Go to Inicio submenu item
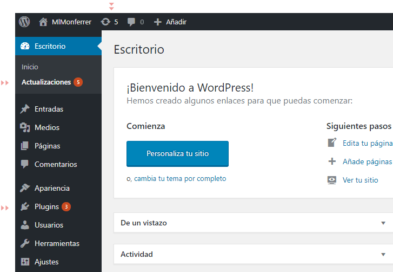 (x=30, y=67)
